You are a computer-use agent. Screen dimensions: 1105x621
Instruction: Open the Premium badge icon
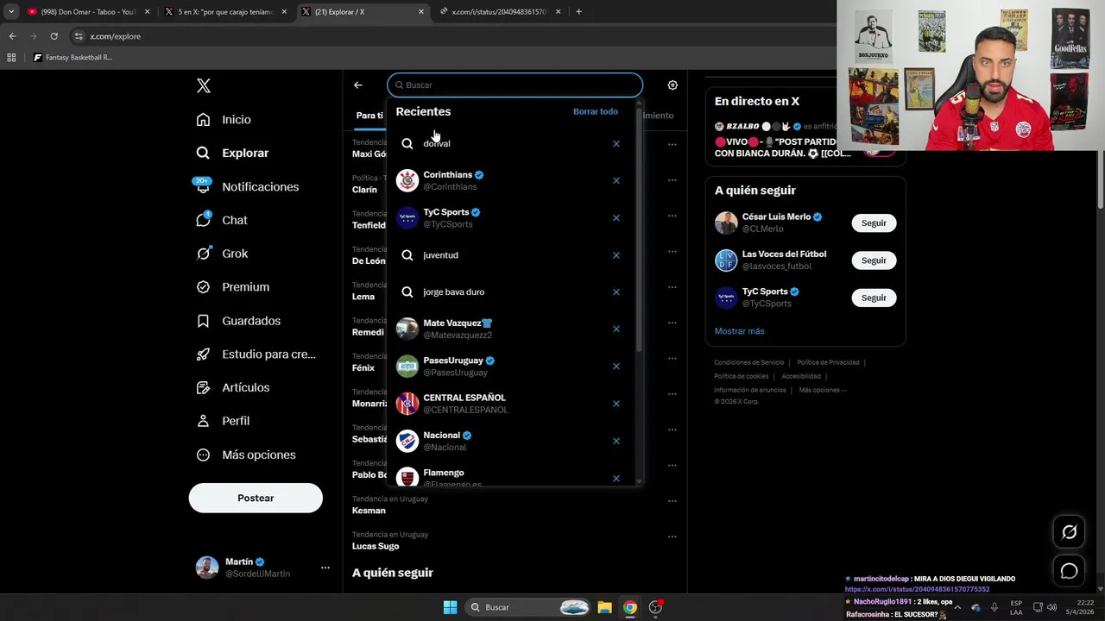[x=203, y=287]
